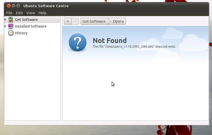This screenshot has width=212, height=135.
Task: Go forward with the right arrow button
Action: pyautogui.click(x=75, y=21)
